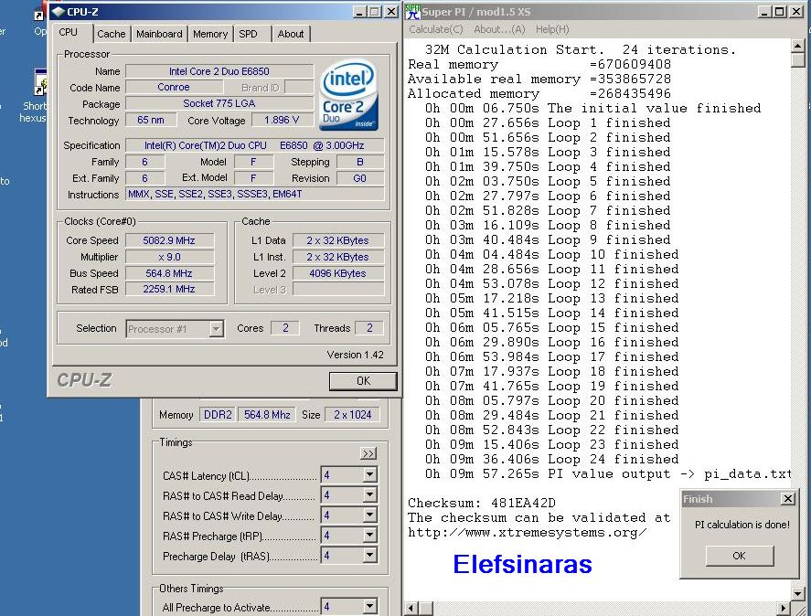Select the Memory tab
Viewport: 811px width, 616px height.
pyautogui.click(x=210, y=34)
